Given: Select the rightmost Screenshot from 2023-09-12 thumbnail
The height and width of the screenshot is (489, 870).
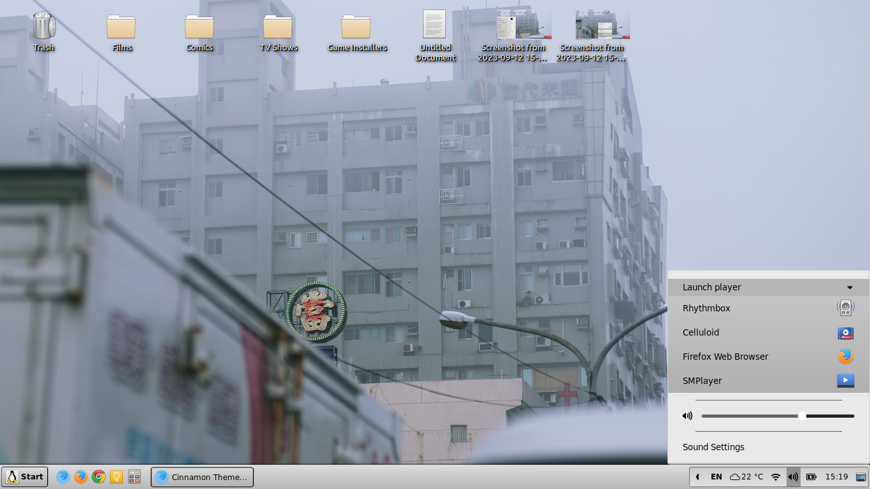Looking at the screenshot, I should [x=603, y=24].
